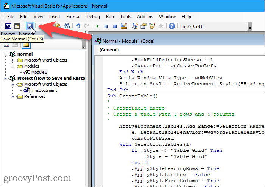Click the '.ApplyStyleFirstColumn = True' line

point(175,181)
